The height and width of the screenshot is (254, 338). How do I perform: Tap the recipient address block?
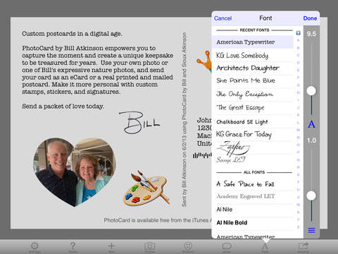coord(204,132)
